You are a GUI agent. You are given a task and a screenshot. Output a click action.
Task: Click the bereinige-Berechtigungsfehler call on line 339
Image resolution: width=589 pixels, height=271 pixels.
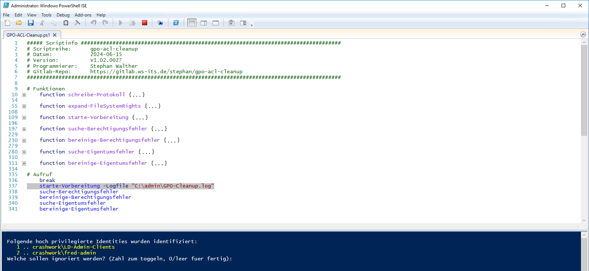coord(85,197)
